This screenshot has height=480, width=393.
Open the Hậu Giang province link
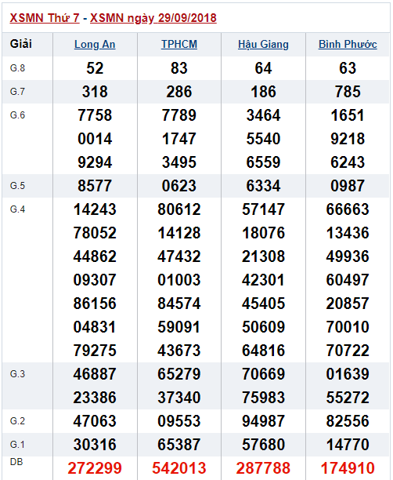pyautogui.click(x=263, y=45)
